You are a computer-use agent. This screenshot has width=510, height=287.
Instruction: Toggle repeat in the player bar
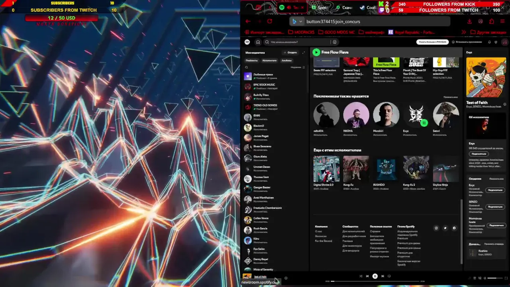click(389, 276)
